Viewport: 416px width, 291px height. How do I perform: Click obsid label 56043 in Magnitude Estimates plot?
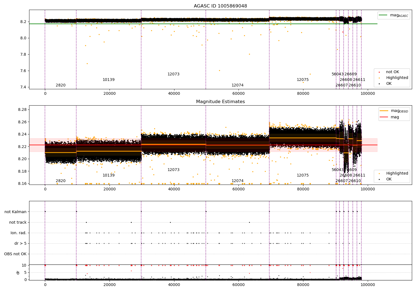338,170
